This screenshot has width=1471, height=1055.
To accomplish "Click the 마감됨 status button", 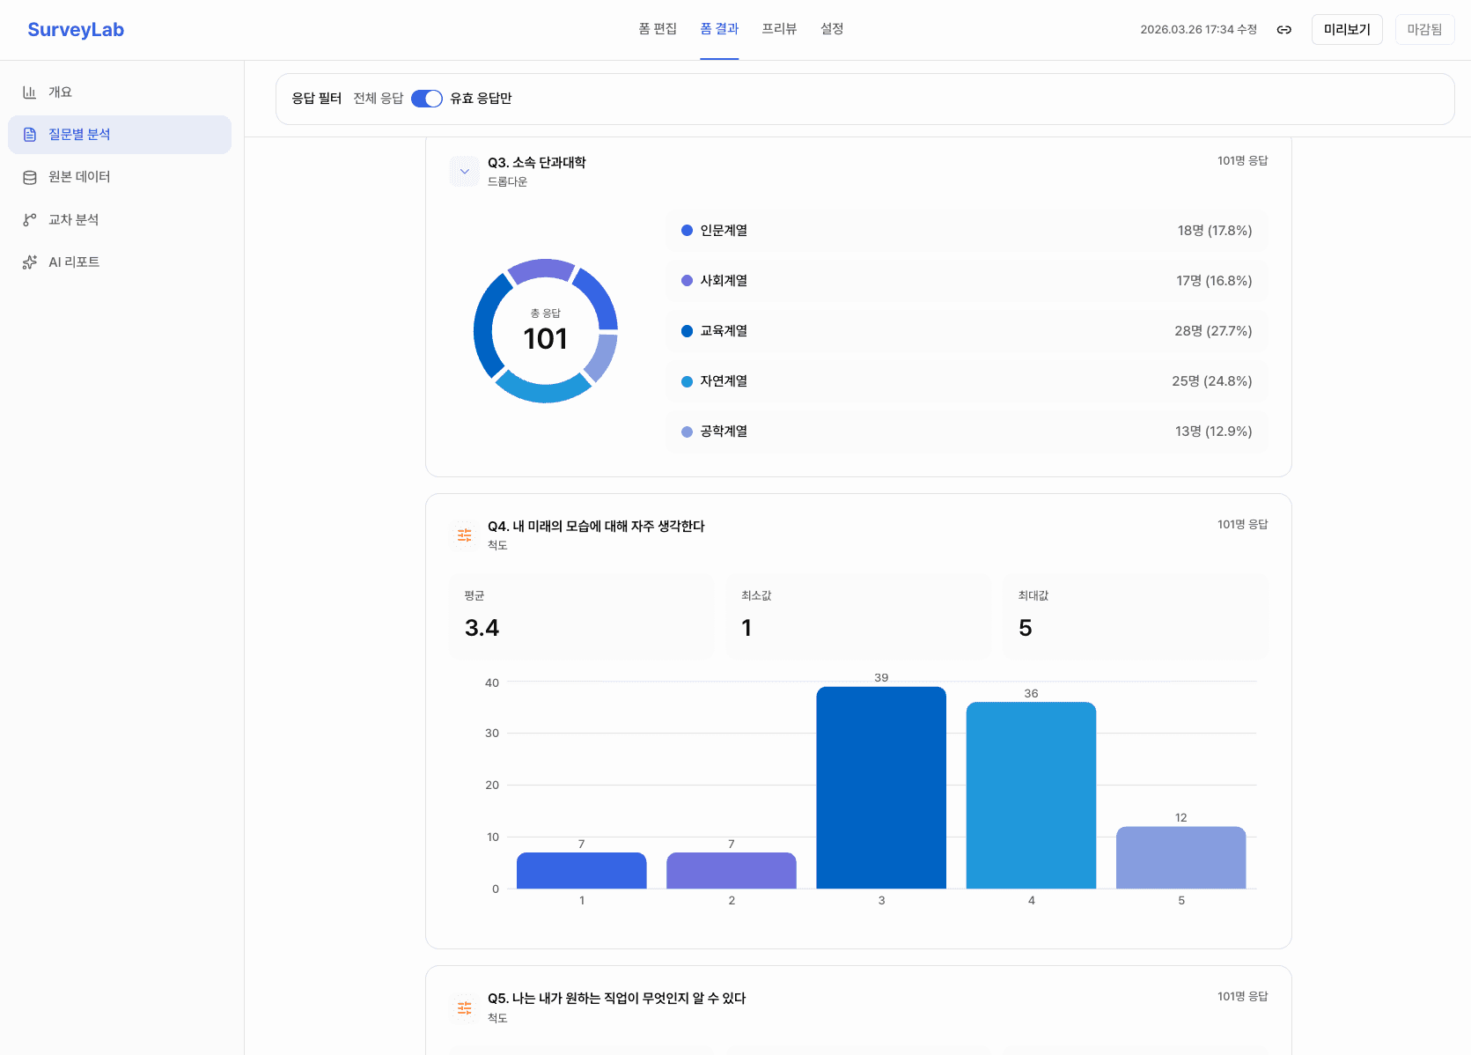I will (x=1424, y=29).
